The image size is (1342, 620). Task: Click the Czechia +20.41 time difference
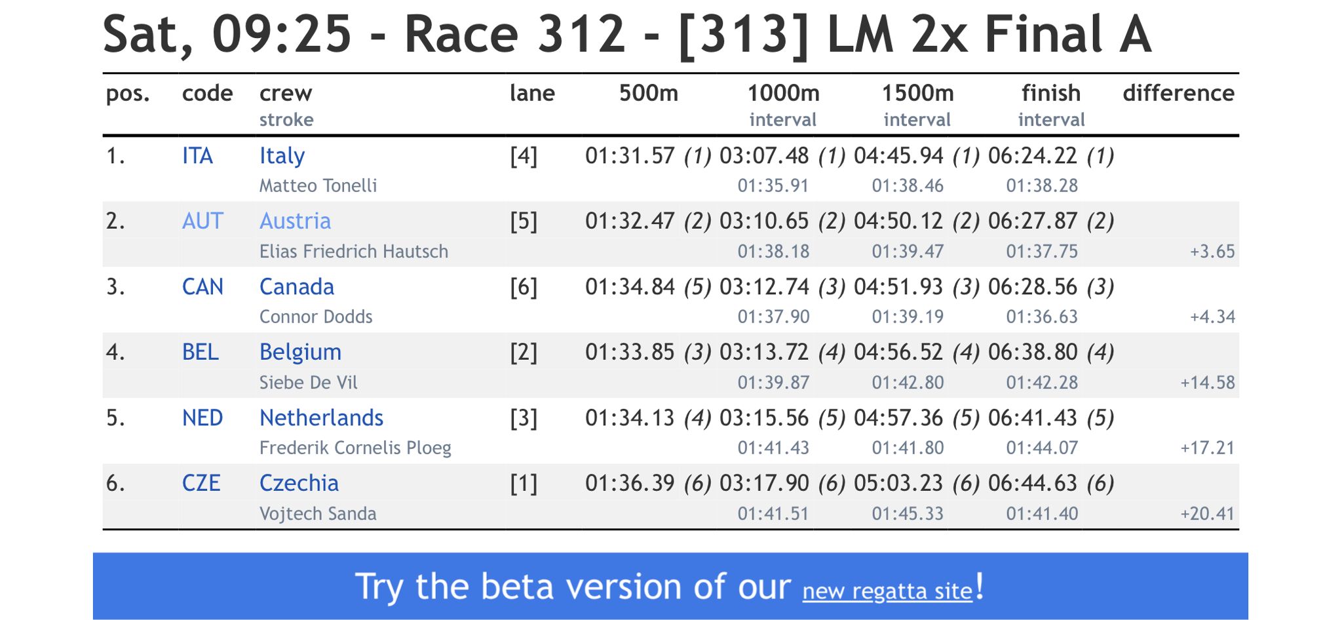point(1207,514)
